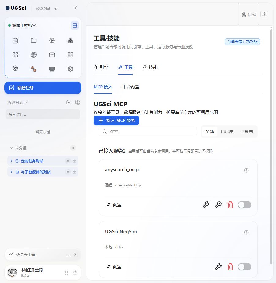Delete anysearch_mcp with trash icon

(230, 205)
